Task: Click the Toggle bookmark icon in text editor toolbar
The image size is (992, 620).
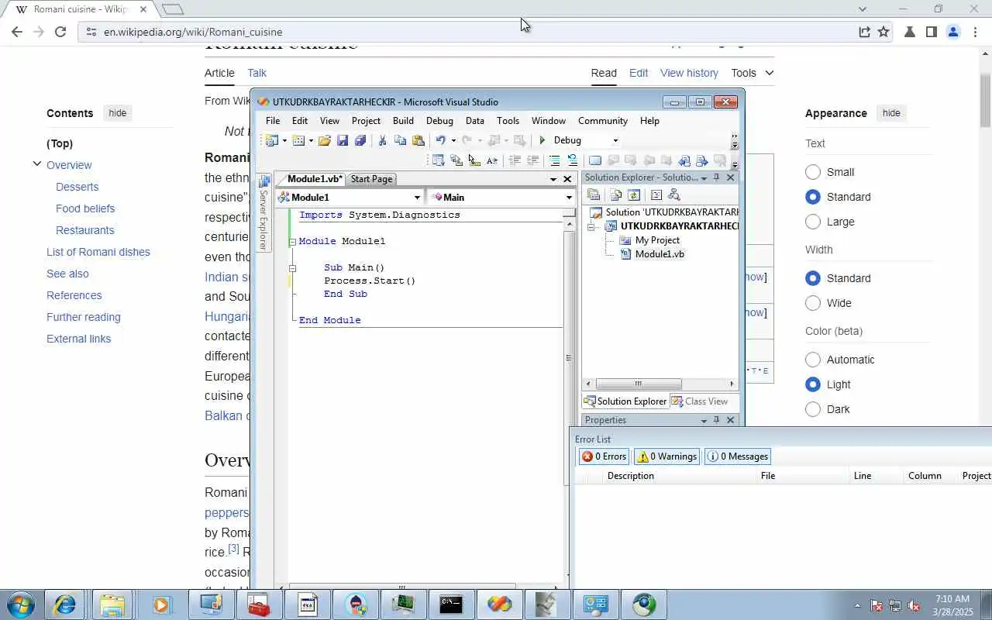Action: tap(594, 160)
